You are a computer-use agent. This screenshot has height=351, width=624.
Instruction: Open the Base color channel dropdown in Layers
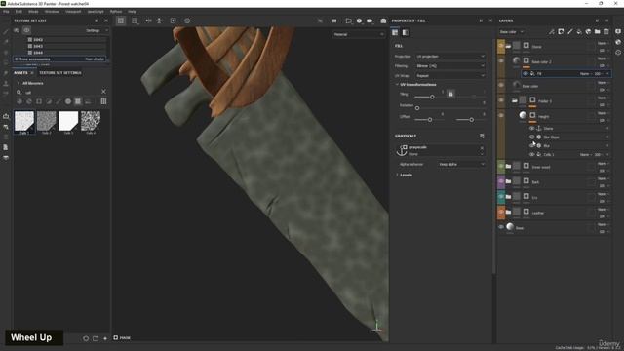click(511, 32)
